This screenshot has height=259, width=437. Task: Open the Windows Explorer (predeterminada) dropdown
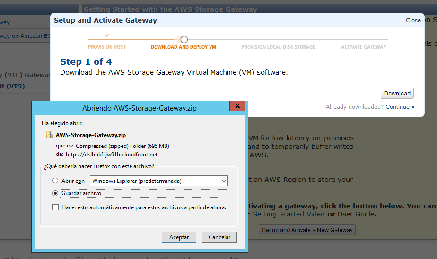158,181
